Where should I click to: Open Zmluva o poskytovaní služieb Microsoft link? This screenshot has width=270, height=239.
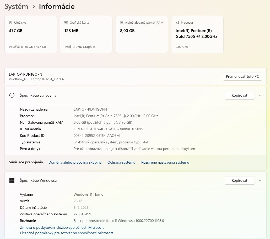(x=62, y=227)
